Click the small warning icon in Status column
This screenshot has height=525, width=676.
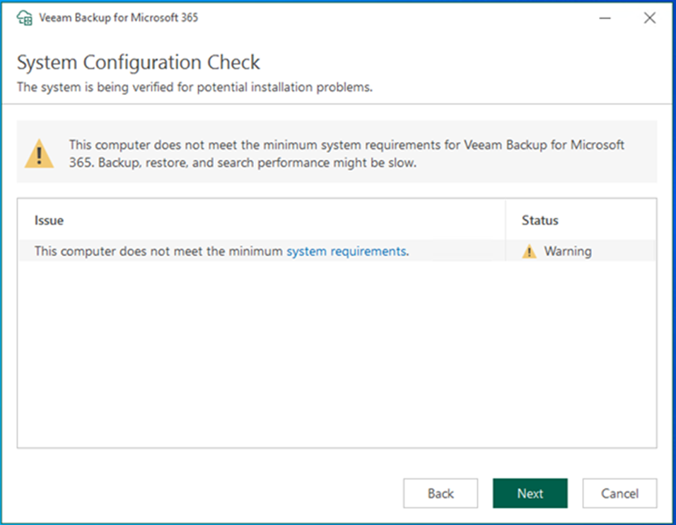(529, 251)
